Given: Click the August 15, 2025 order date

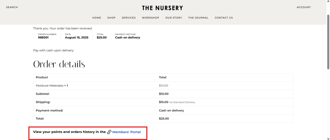Looking at the screenshot, I should 77,38.
